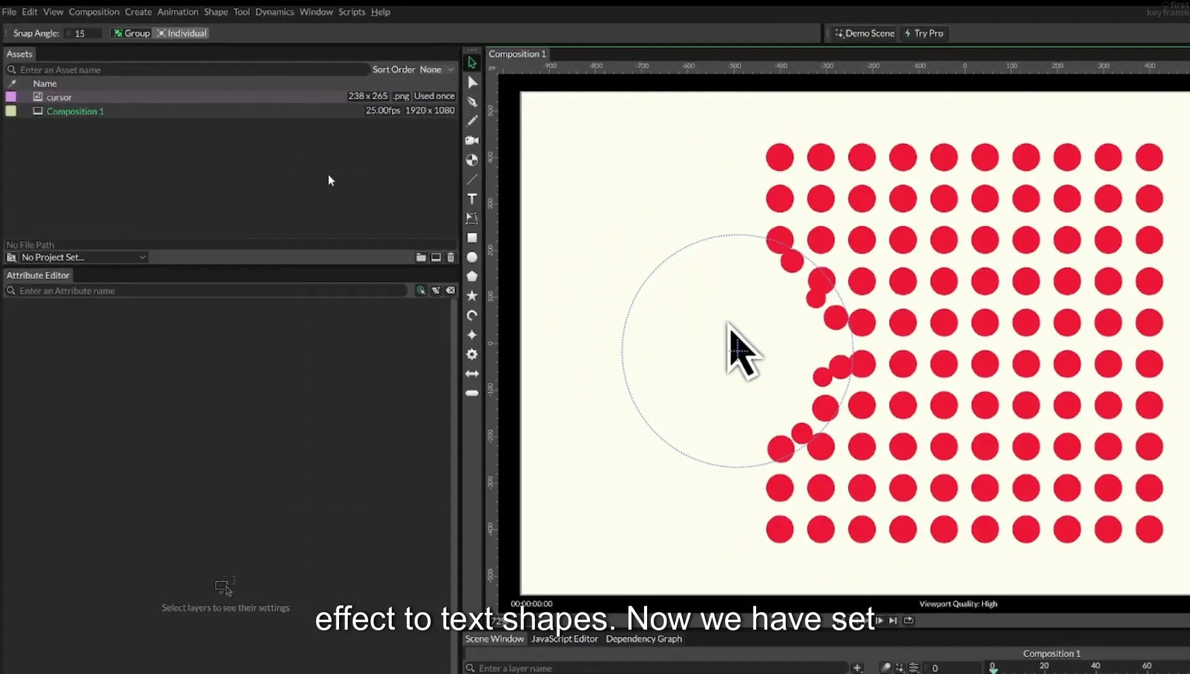Viewport: 1190px width, 674px height.
Task: Pick the Star shape tool
Action: pyautogui.click(x=472, y=296)
